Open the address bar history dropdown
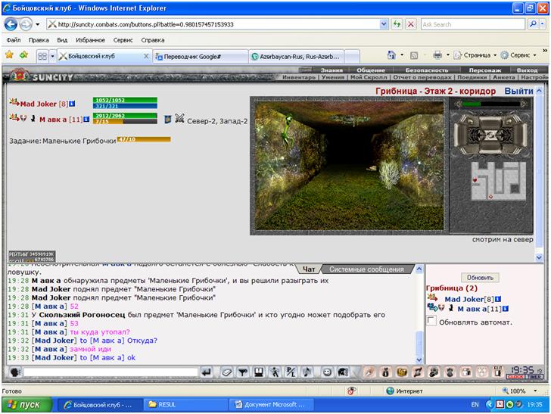 pyautogui.click(x=384, y=24)
